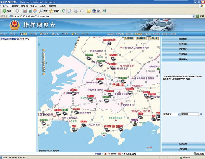The width and height of the screenshot is (205, 159).
Task: Click the 退出系统 logout link
Action: click(198, 154)
